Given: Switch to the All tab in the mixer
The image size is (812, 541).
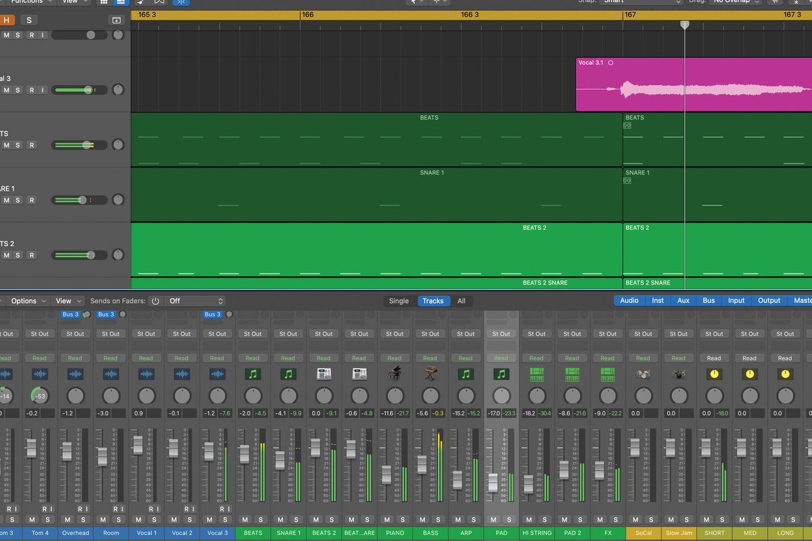Looking at the screenshot, I should click(x=461, y=301).
